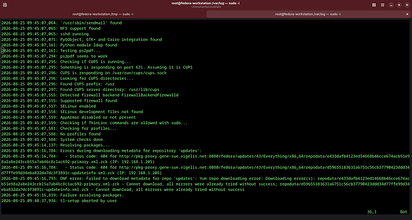Open the terminal hamburger menu
This screenshot has height=220, width=412.
click(x=383, y=5)
